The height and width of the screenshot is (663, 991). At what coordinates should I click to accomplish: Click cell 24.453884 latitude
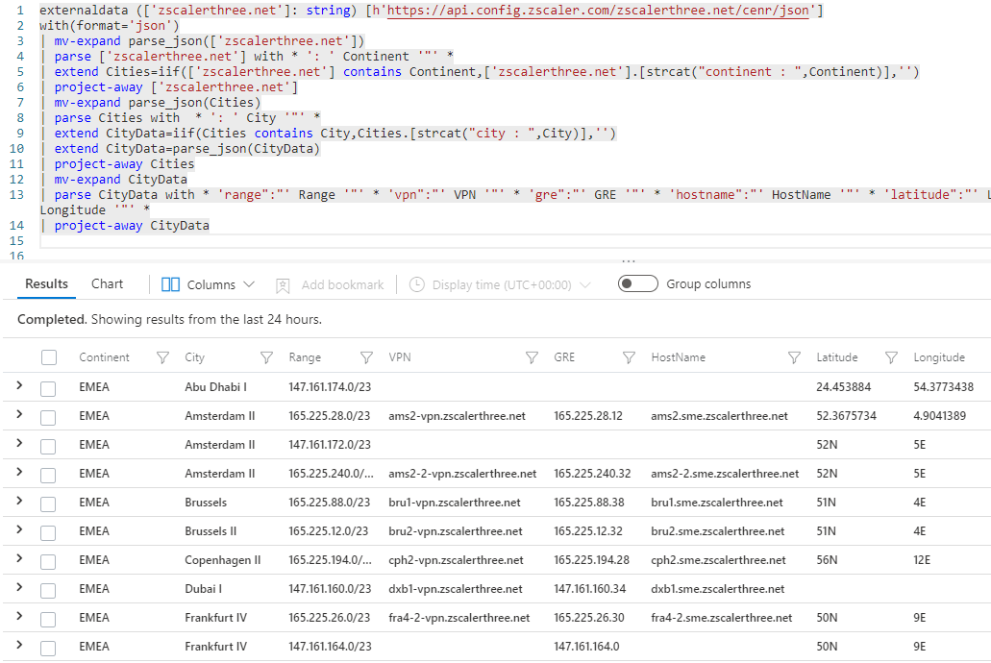click(843, 387)
